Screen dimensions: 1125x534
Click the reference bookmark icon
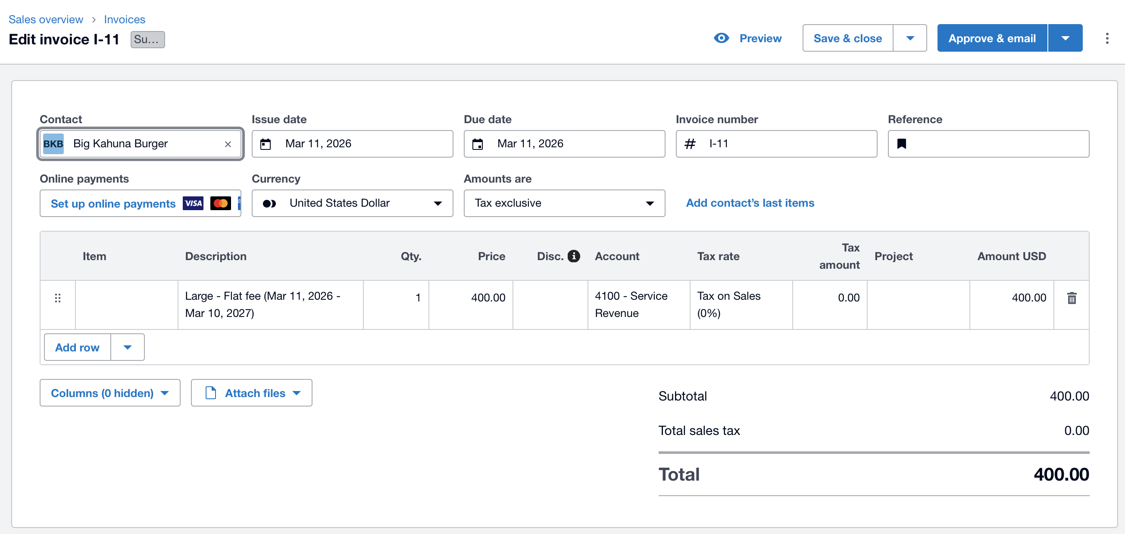coord(901,144)
